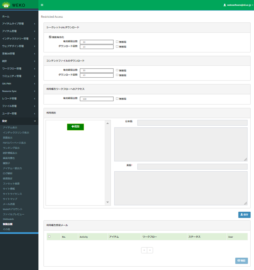Check 無制限 for secret URL 有効期限日数

point(117,42)
